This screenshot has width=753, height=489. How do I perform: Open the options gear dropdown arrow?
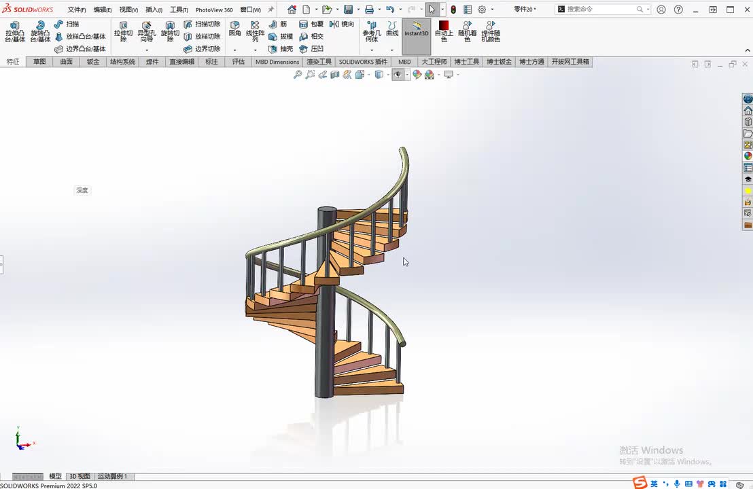[x=492, y=10]
